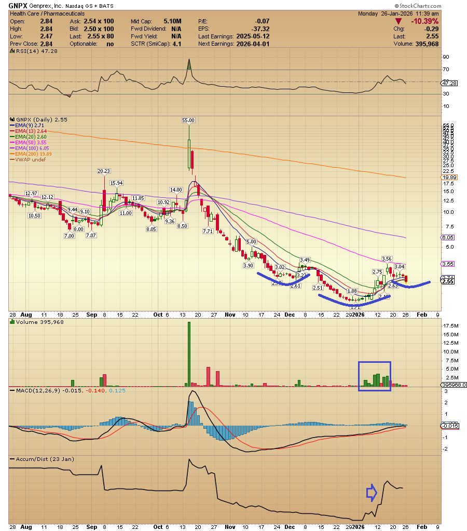Click the 3.56 recent high label
This screenshot has width=467, height=531.
pos(387,258)
